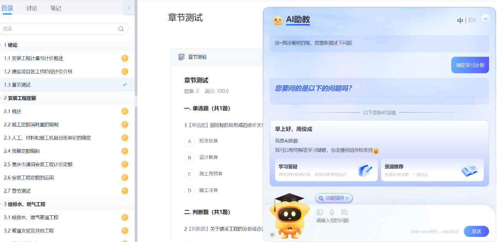Screen dimensions: 497x242
Task: Click the AI助教 star avatar logo
Action: 278,20
